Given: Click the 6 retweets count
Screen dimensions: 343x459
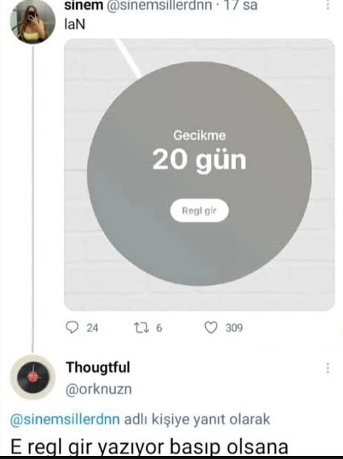Looking at the screenshot, I should tap(159, 328).
